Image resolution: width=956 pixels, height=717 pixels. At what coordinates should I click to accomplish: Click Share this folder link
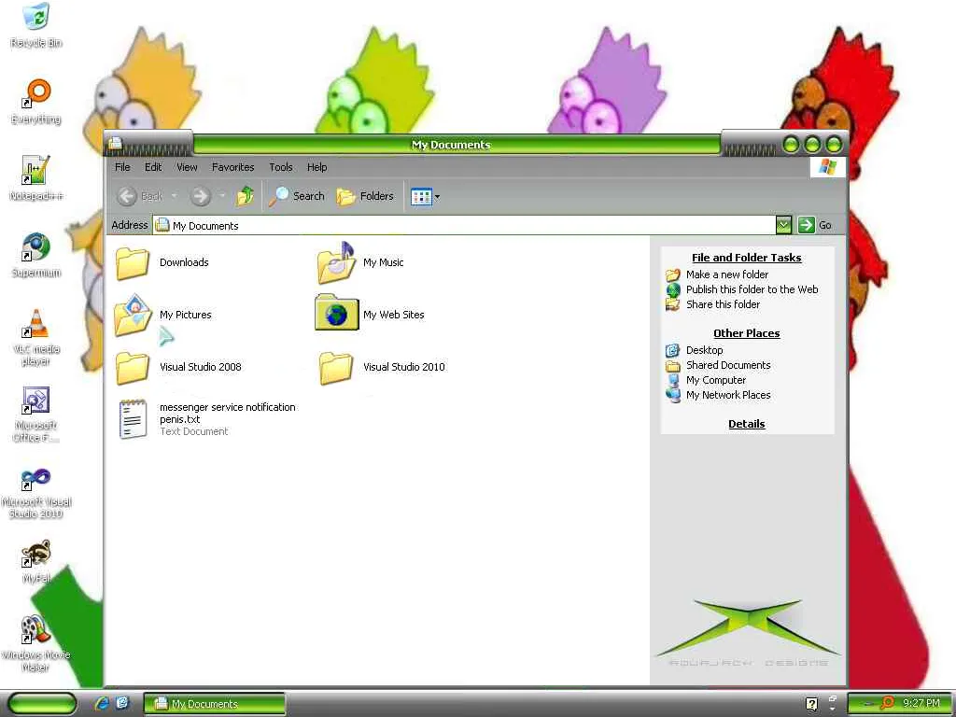pos(724,304)
